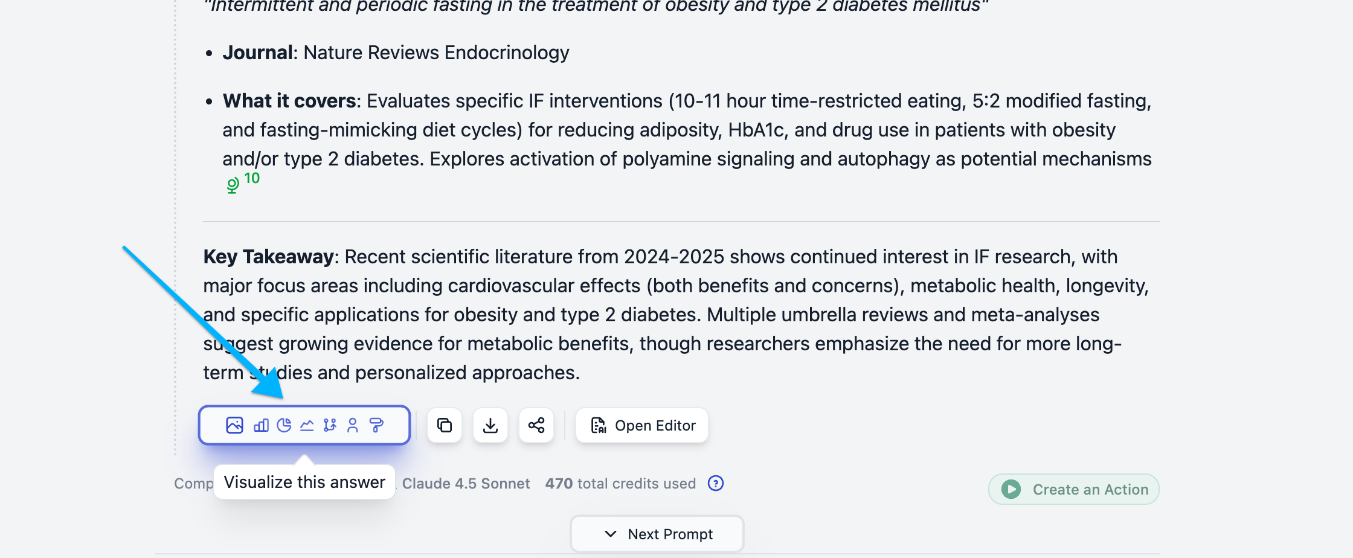1353x558 pixels.
Task: Share this answer via the share icon
Action: coord(536,425)
